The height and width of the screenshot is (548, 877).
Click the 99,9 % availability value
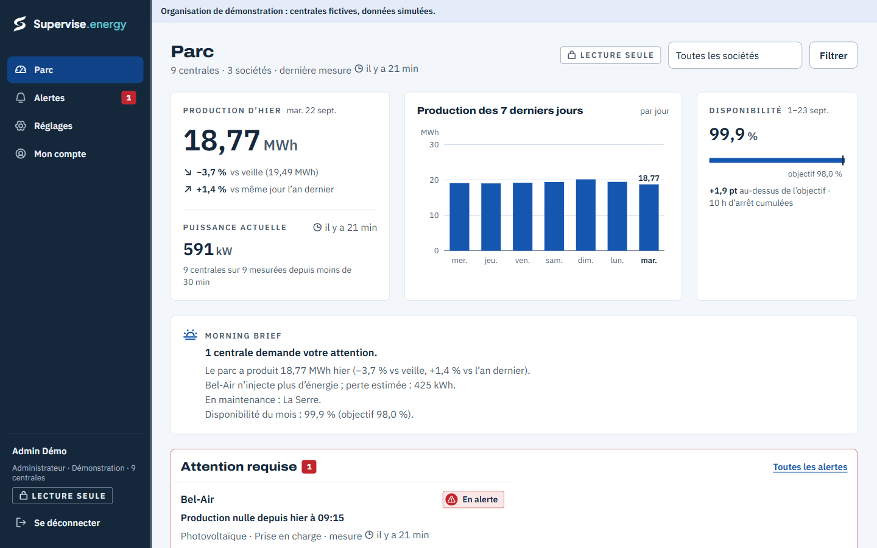(x=733, y=134)
